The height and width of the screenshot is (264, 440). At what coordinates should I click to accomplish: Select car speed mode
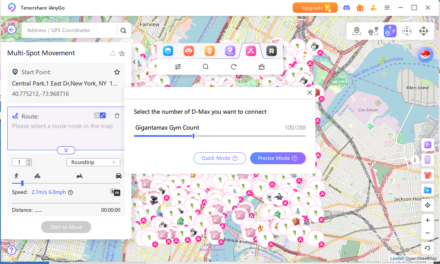118,176
